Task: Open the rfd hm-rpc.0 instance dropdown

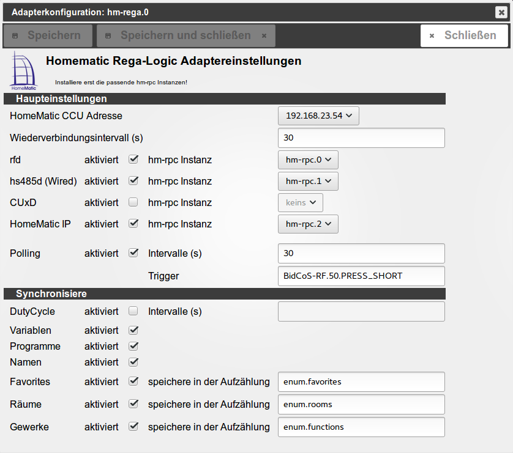Action: tap(308, 160)
